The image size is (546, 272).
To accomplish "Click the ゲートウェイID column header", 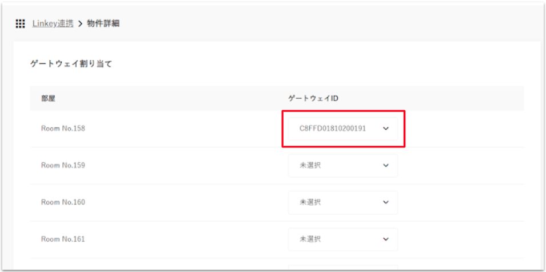I will [313, 98].
